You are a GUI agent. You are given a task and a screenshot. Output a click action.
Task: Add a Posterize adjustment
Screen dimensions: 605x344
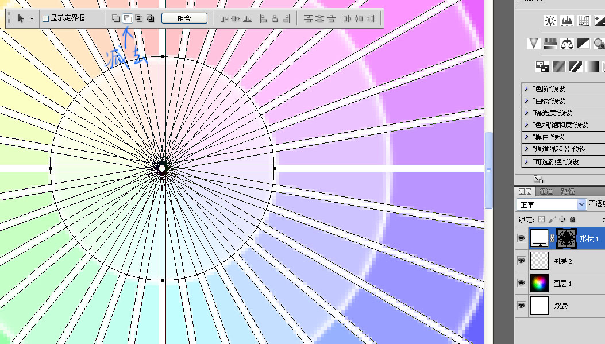coord(558,67)
